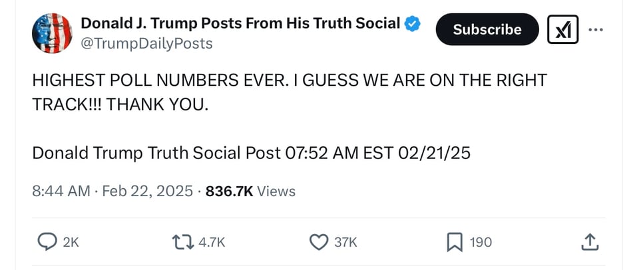Click the 37K likes count
The width and height of the screenshot is (639, 270).
click(345, 243)
